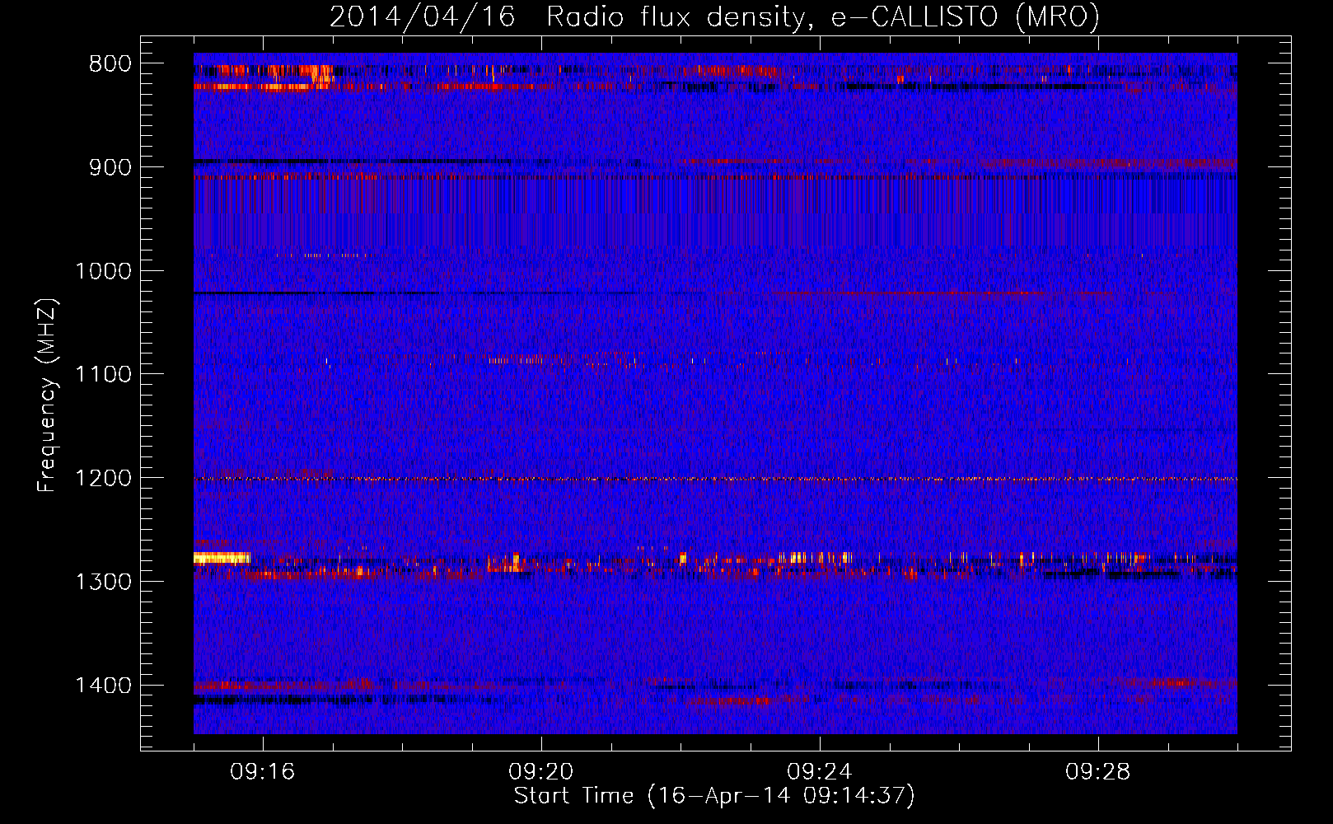Click the 1200 frequency tick label
Image resolution: width=1333 pixels, height=824 pixels.
(x=103, y=479)
